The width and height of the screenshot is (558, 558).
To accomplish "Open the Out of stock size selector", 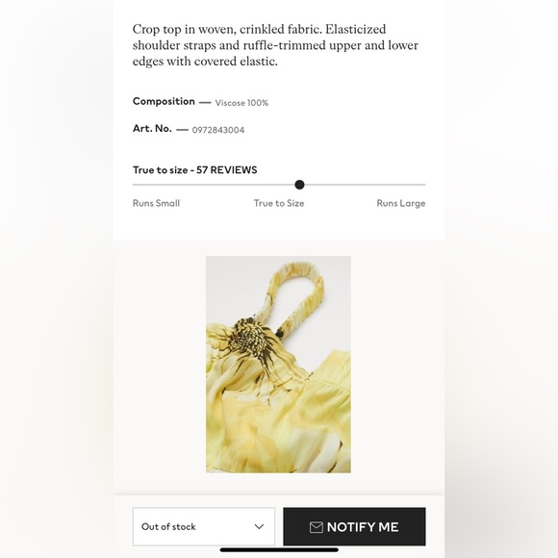I will pos(204,526).
